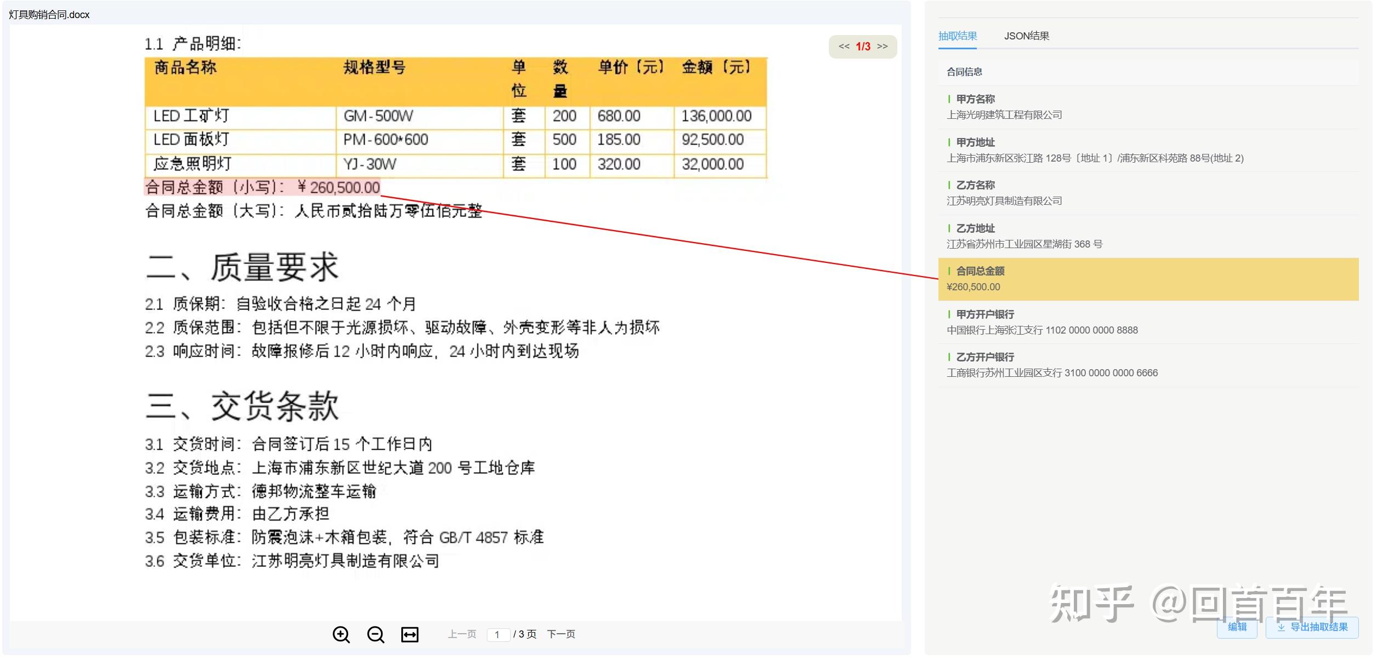Screen dimensions: 1383x660
Task: Click the 编辑 button
Action: 1237,628
